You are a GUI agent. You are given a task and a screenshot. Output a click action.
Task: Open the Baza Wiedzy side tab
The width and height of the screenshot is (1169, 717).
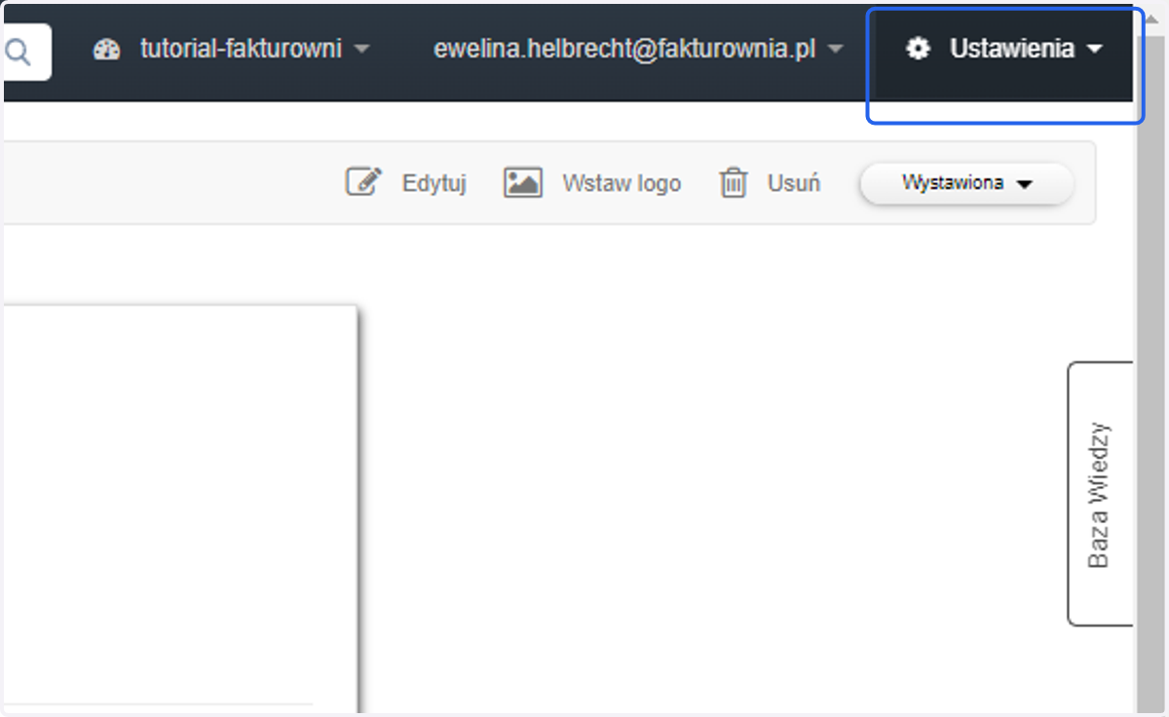1100,494
